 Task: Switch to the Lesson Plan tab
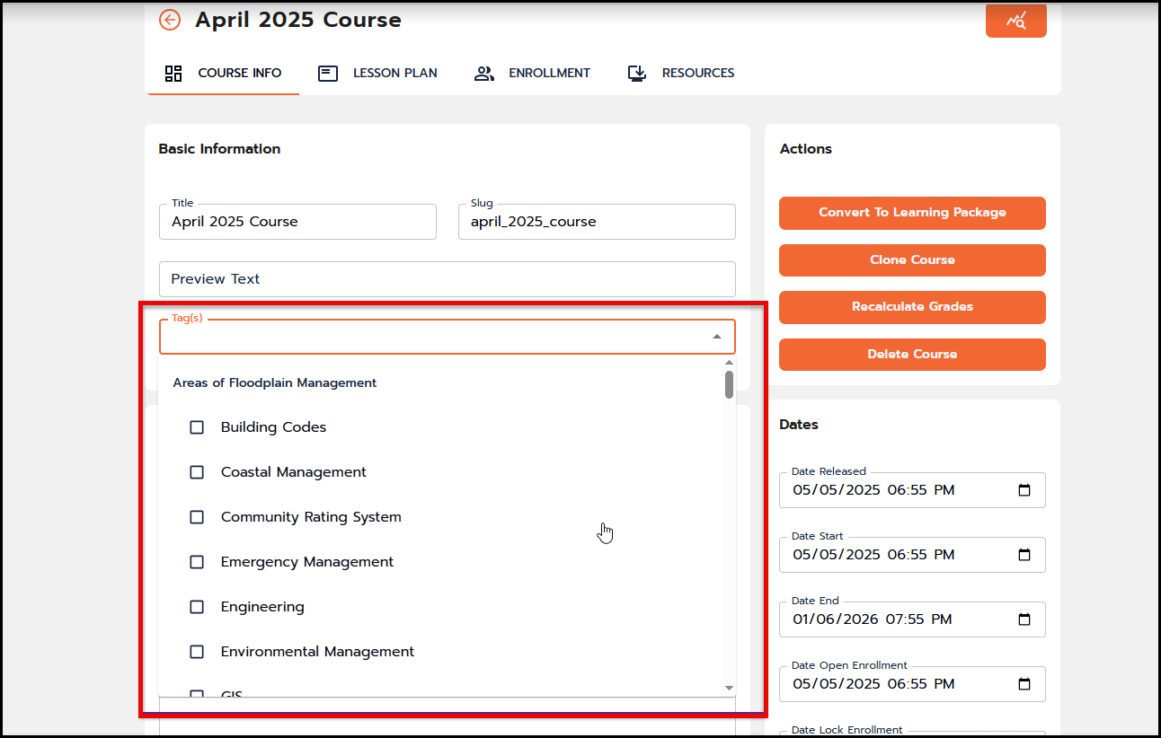(378, 73)
